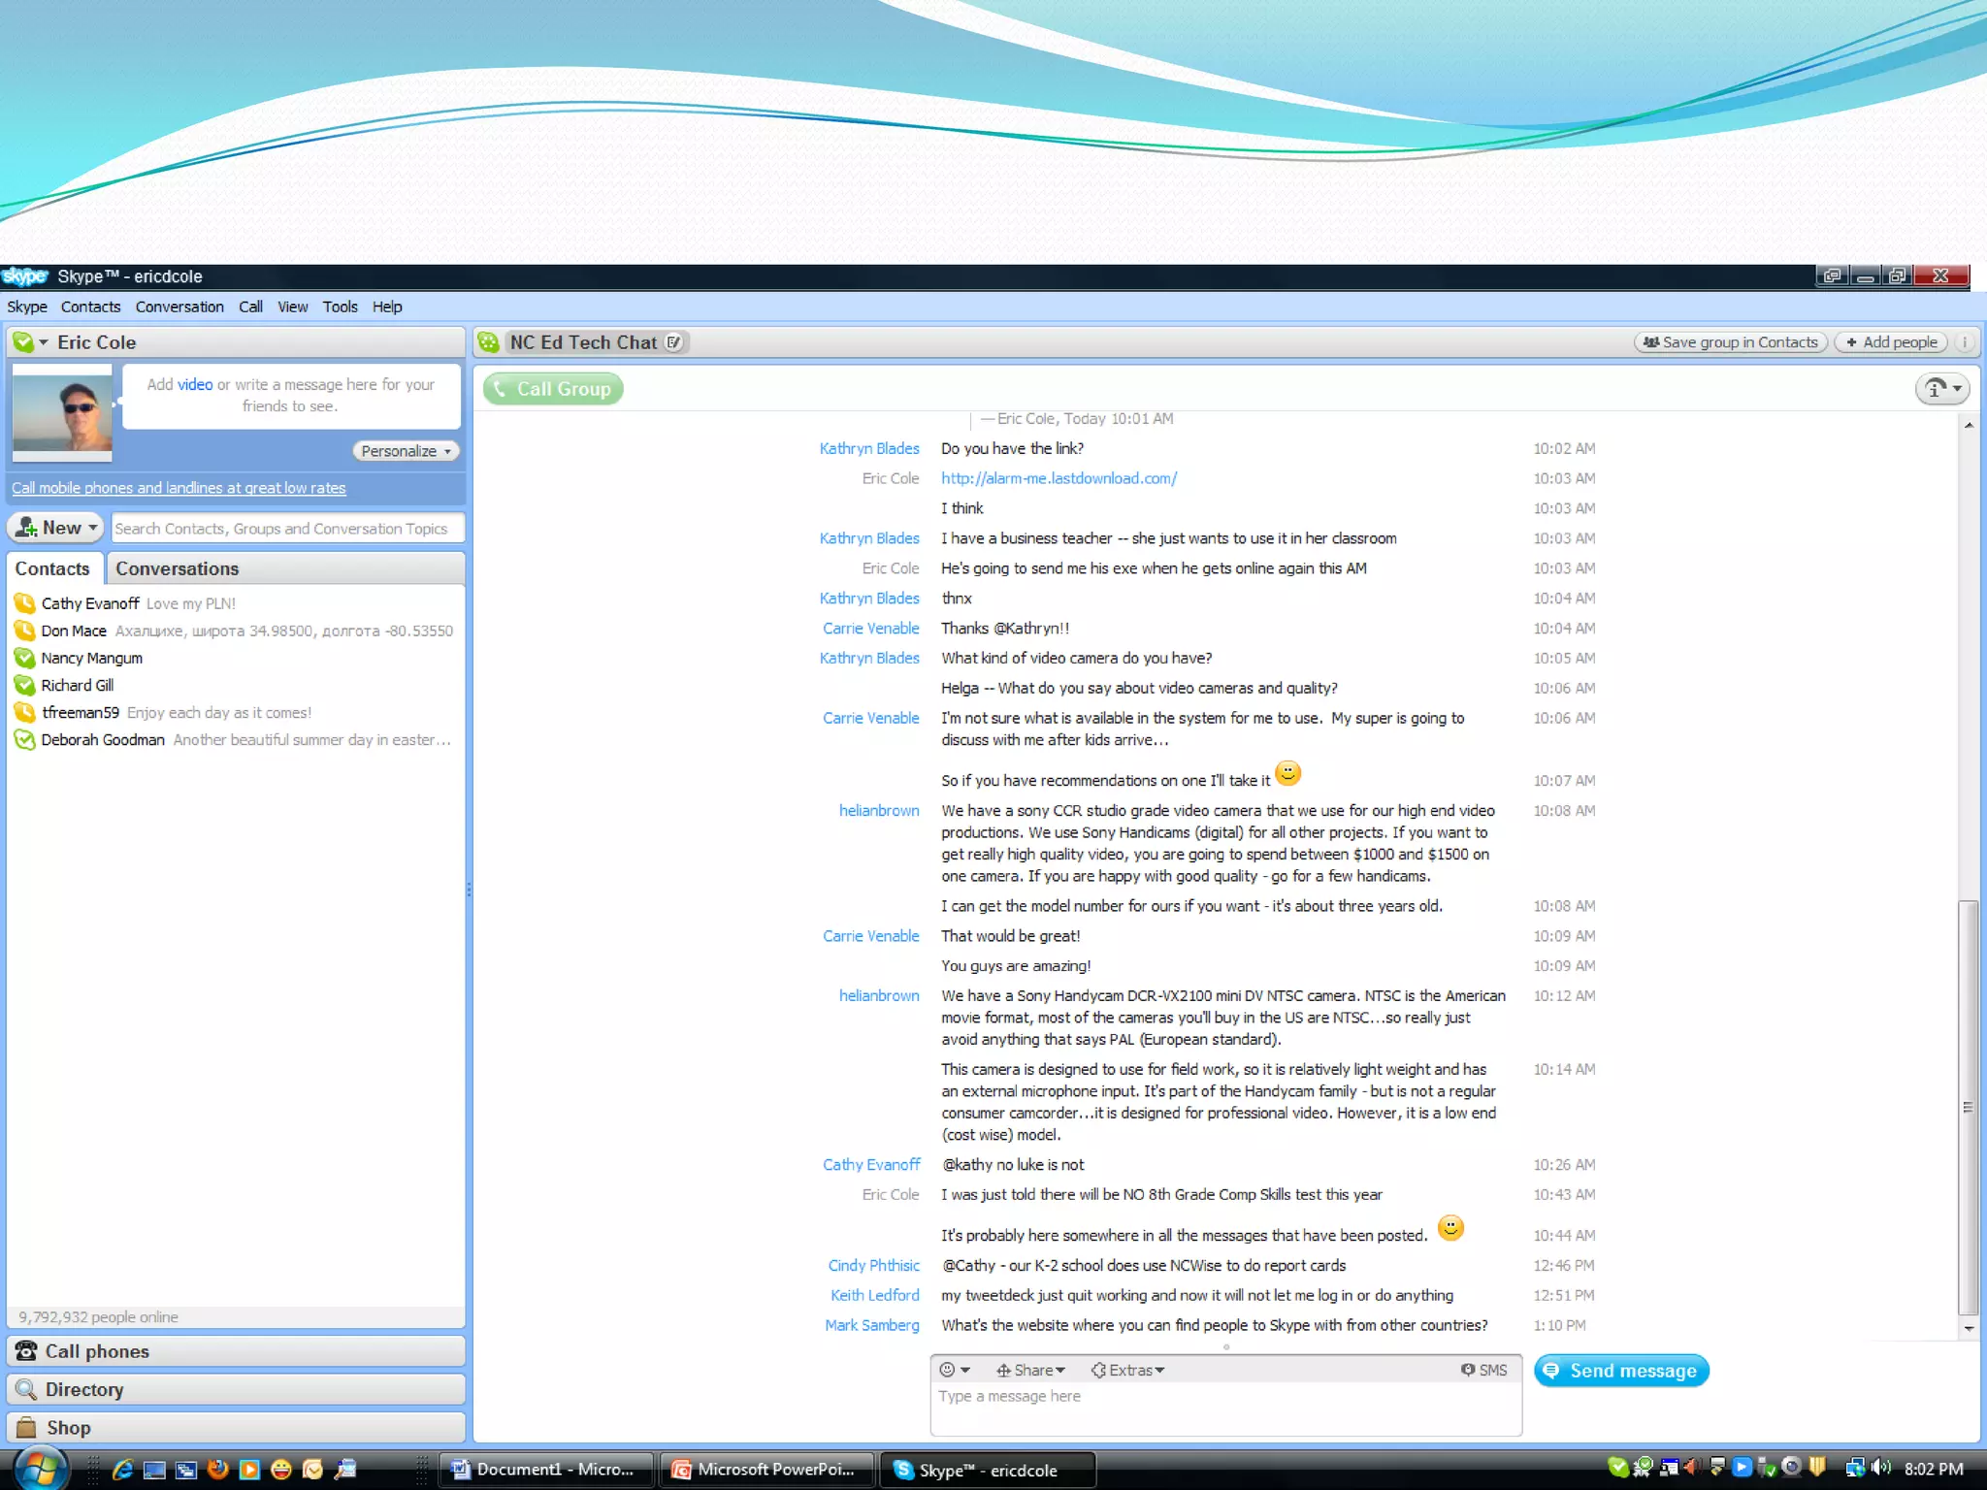Expand the Share menu in message toolbar
Viewport: 1987px width, 1490px height.
[1031, 1370]
